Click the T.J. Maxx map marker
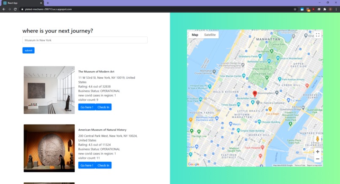The height and width of the screenshot is (184, 340). [x=289, y=100]
